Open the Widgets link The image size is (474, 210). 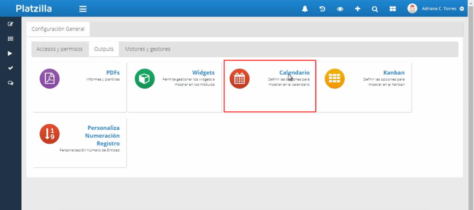click(x=204, y=73)
